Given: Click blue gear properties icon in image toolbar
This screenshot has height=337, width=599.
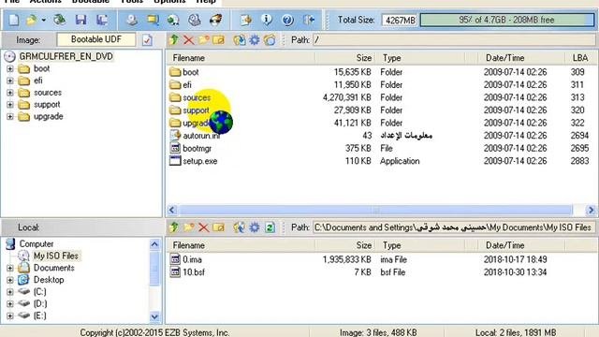Looking at the screenshot, I should [x=255, y=39].
